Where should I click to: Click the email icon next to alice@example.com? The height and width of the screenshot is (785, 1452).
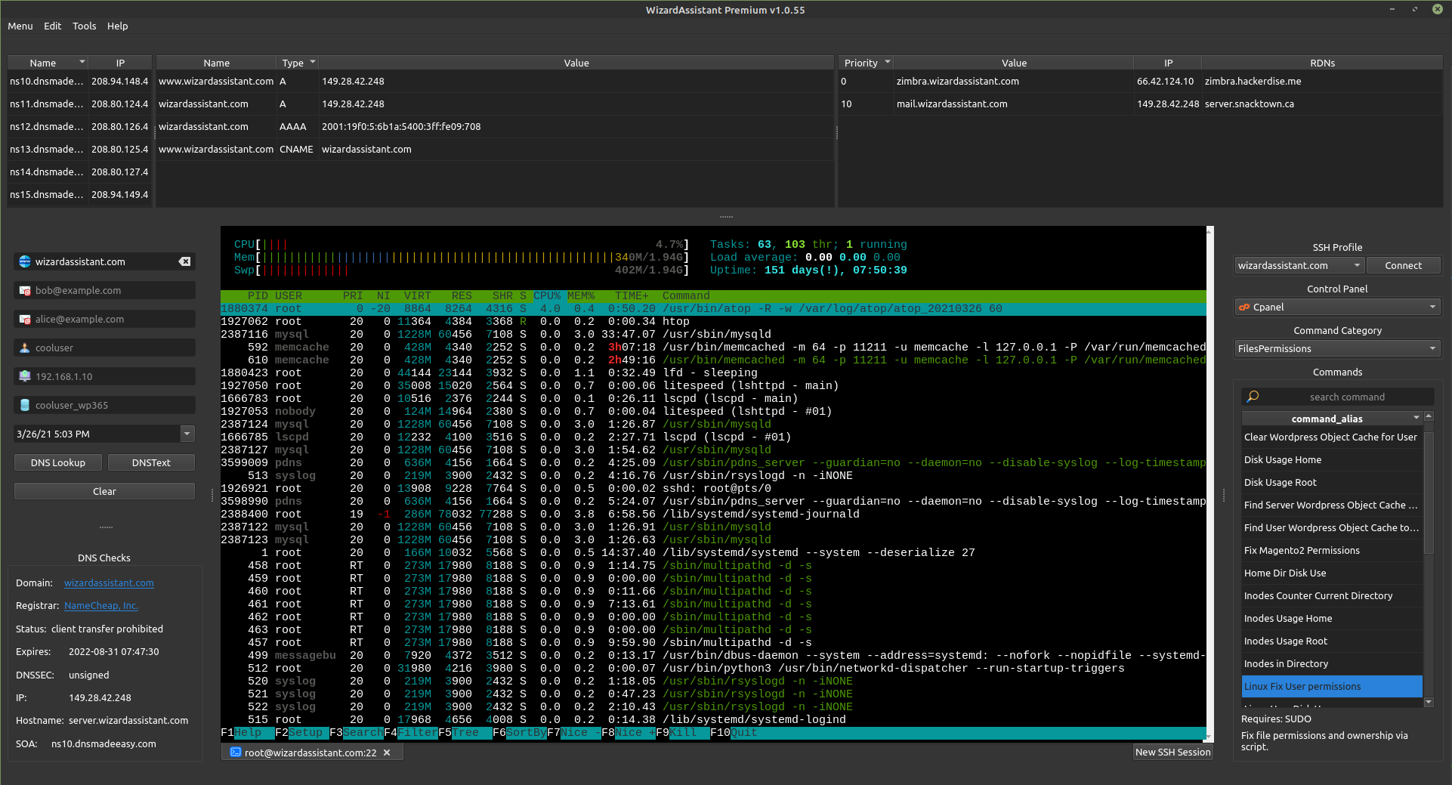click(x=23, y=319)
